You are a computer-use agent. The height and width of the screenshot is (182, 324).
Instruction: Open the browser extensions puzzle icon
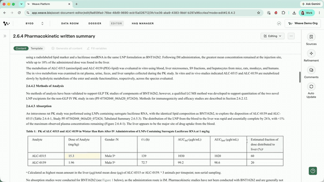click(283, 13)
